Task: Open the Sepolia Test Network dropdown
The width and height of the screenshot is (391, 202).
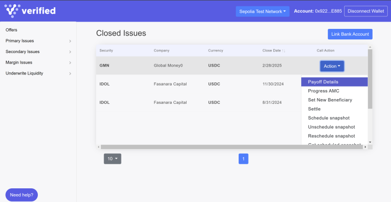Action: pyautogui.click(x=263, y=12)
